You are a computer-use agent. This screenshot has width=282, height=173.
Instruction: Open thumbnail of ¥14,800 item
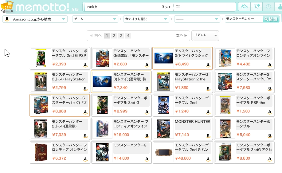tap(102, 152)
